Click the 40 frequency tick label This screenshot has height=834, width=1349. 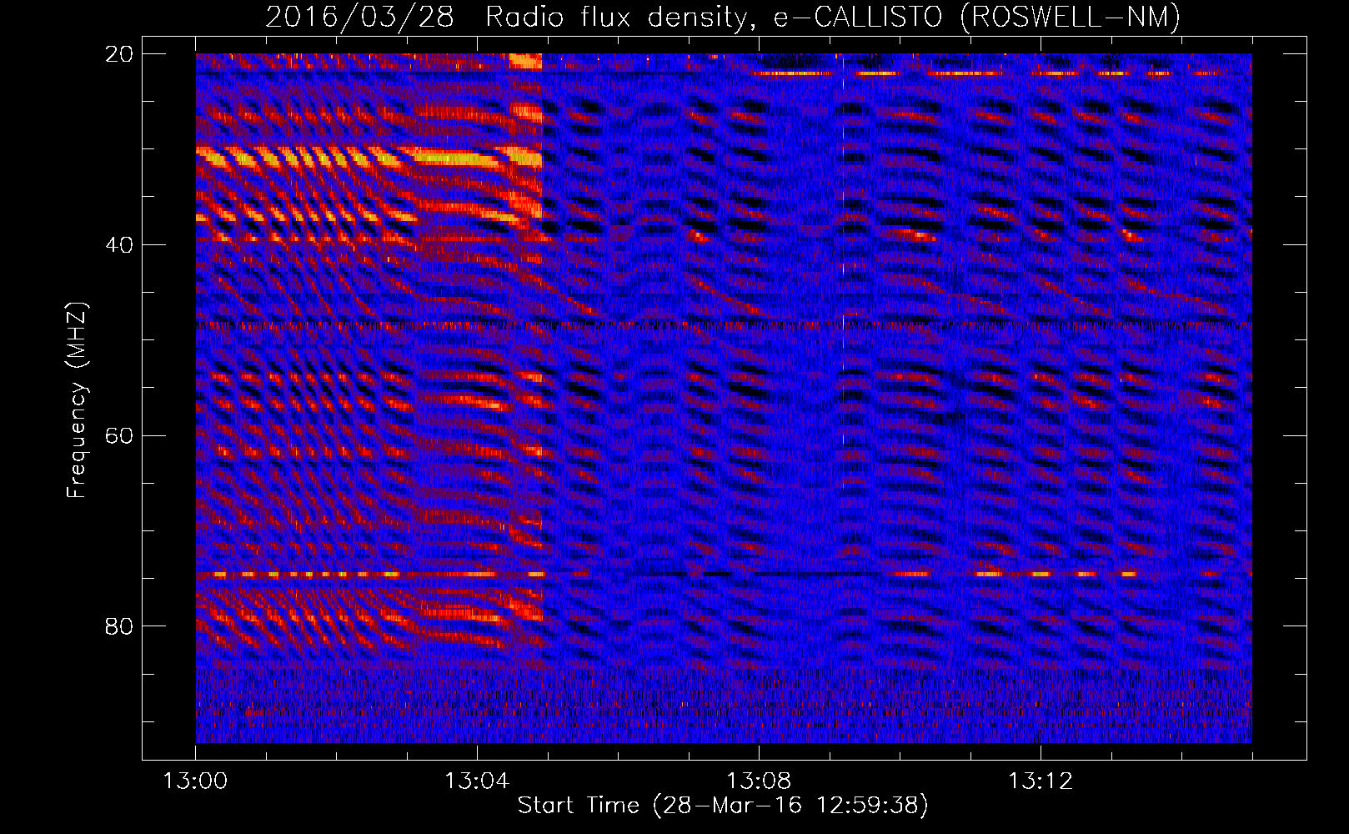pyautogui.click(x=119, y=245)
